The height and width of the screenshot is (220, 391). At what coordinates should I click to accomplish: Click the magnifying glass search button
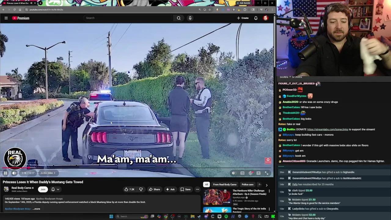179,18
